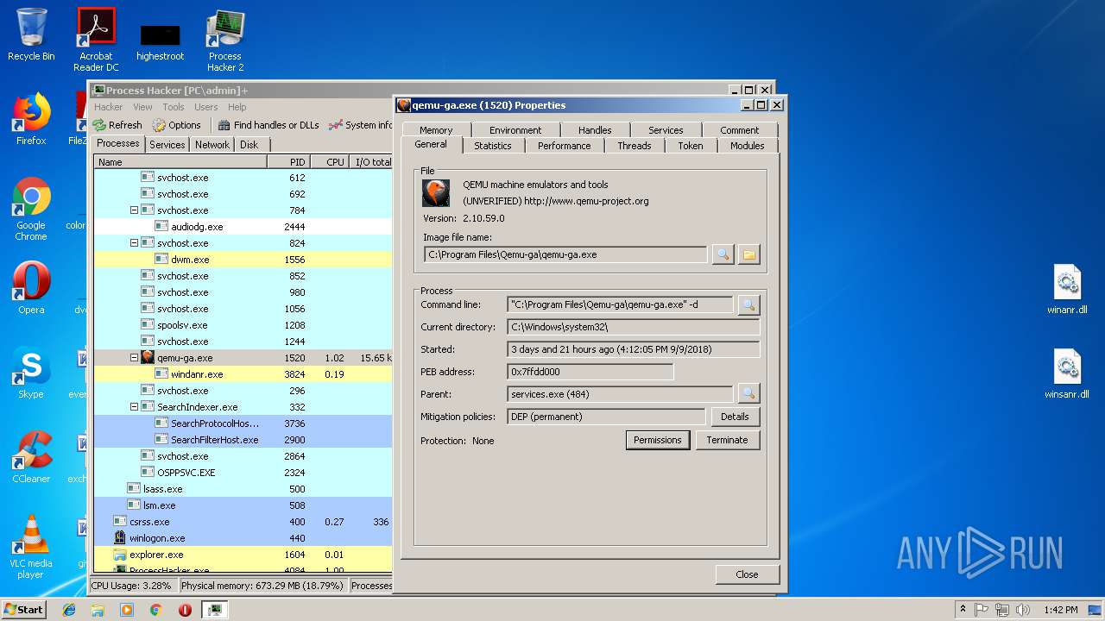The height and width of the screenshot is (621, 1105).
Task: Click the Start button
Action: (23, 610)
